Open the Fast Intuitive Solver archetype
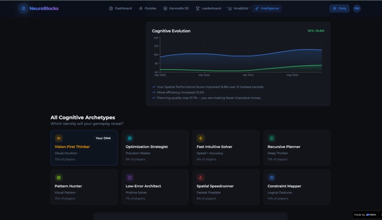Viewport: 382px width, 220px height. [226, 147]
